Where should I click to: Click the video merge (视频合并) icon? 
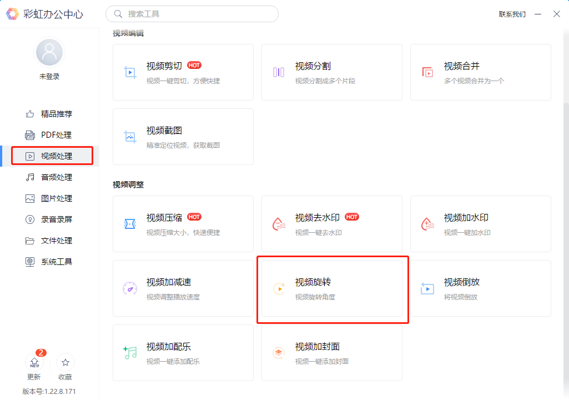click(x=427, y=72)
